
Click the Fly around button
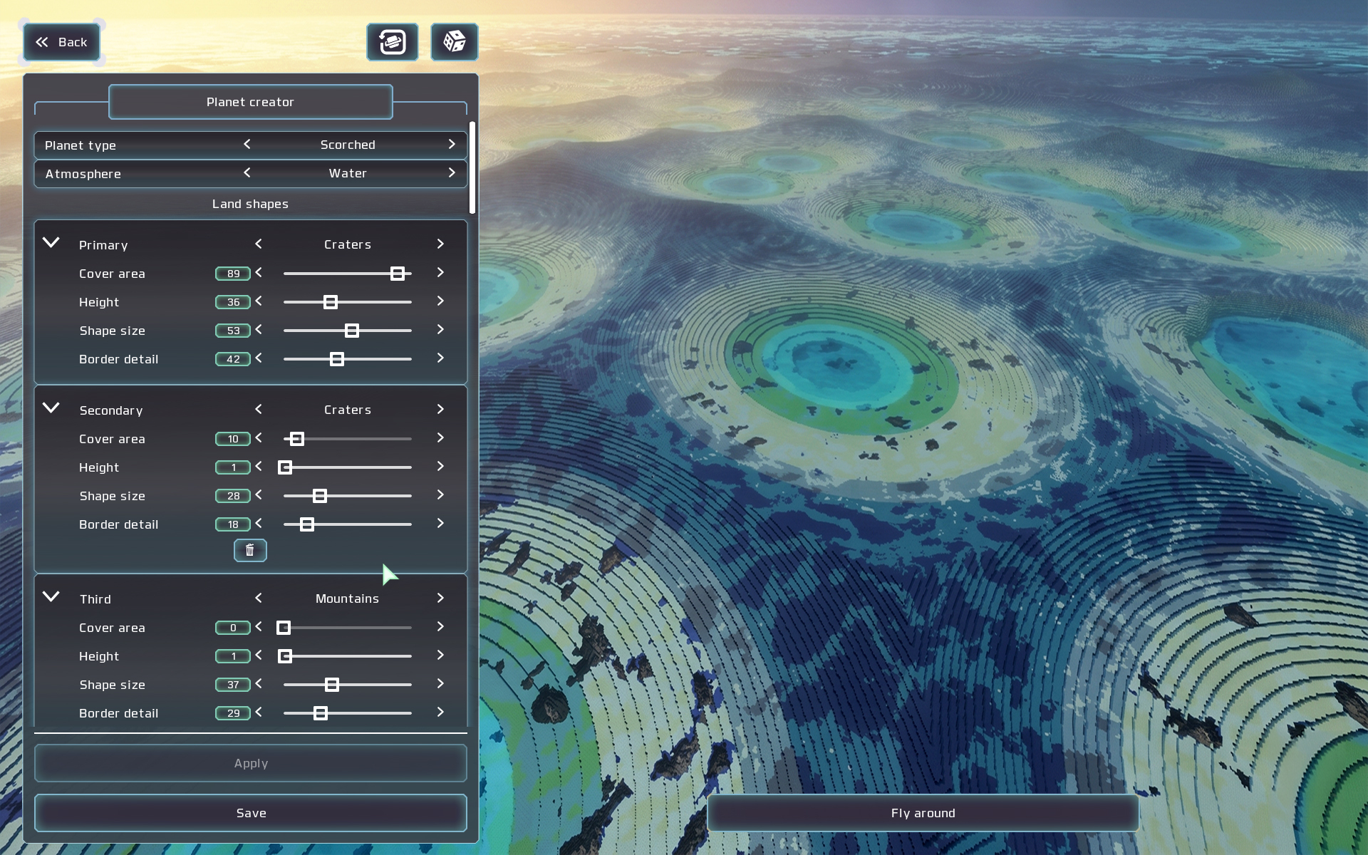point(923,813)
